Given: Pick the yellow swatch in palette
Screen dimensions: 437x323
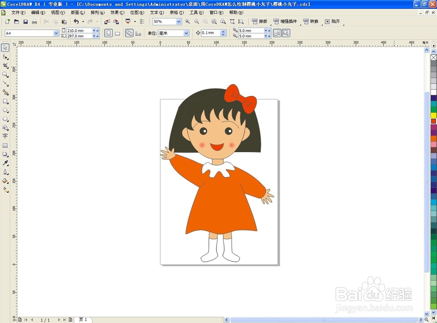Looking at the screenshot, I should pos(434,116).
